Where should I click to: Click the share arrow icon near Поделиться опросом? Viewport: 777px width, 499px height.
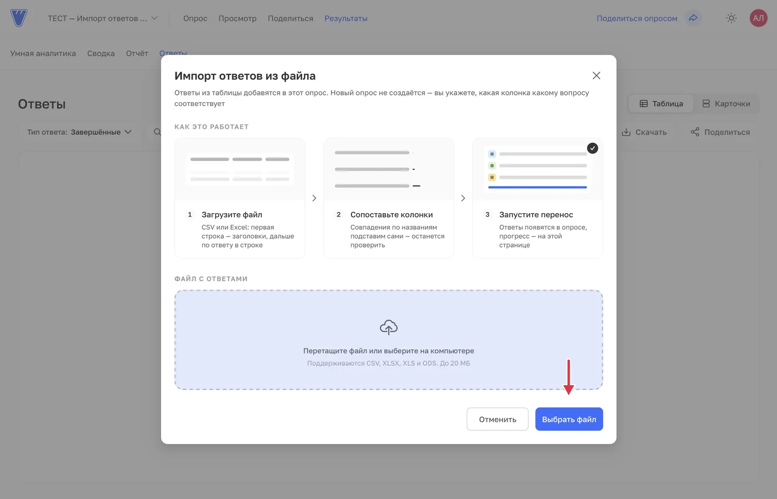tap(693, 18)
